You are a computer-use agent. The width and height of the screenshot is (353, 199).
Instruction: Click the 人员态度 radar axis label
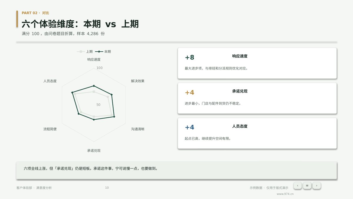[x=50, y=81]
